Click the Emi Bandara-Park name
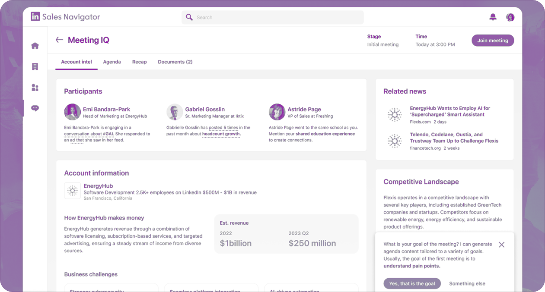 (x=106, y=110)
